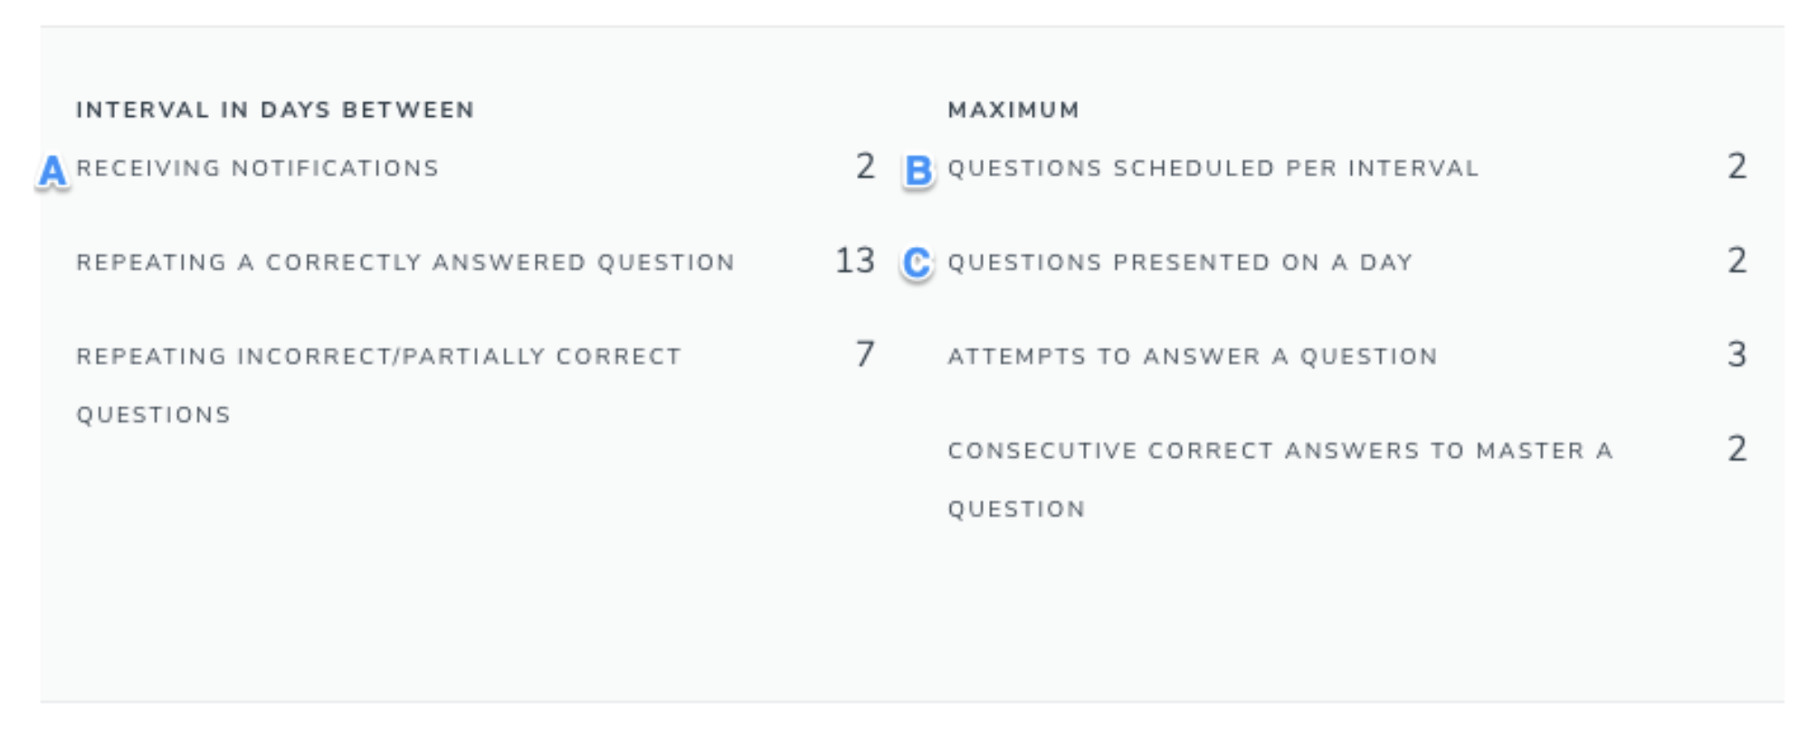Select Repeating a Correctly Answered Question label
The height and width of the screenshot is (733, 1817).
[404, 262]
